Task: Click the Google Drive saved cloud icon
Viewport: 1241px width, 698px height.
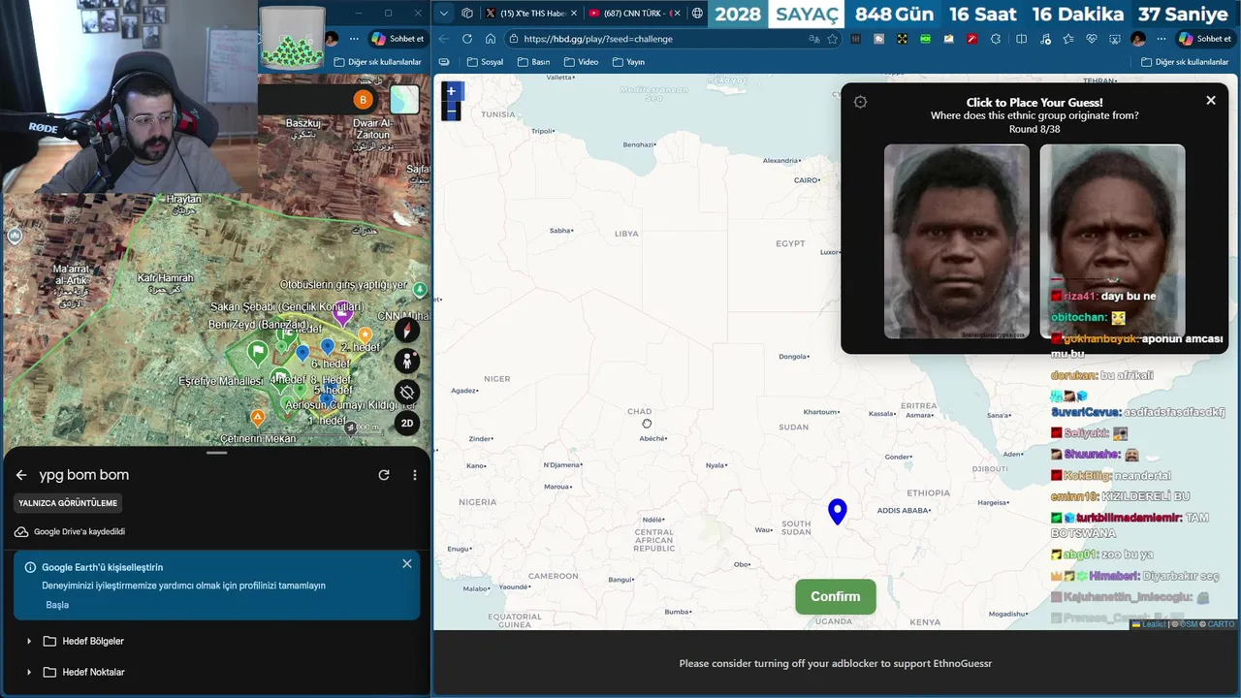Action: point(21,531)
